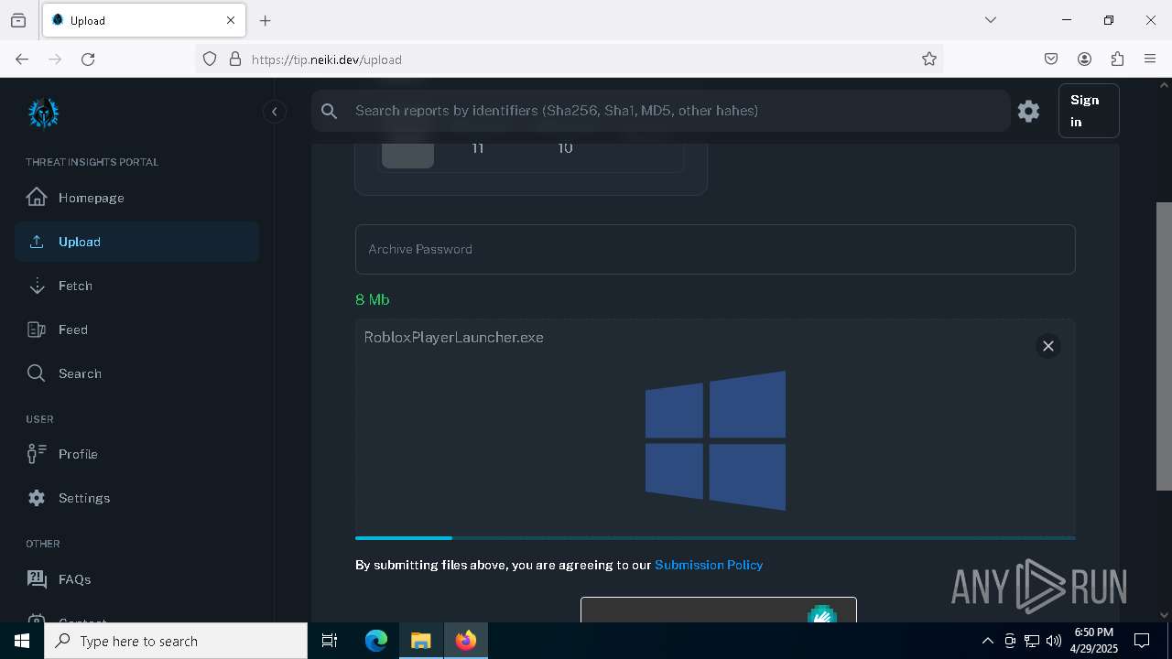Screen dimensions: 1172x659
Task: Open the network tray icon
Action: tap(1032, 641)
